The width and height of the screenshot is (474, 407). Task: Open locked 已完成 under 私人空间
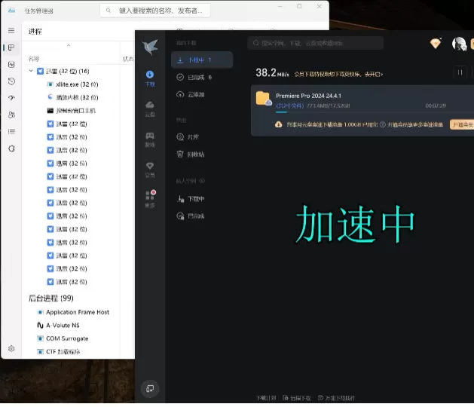click(202, 216)
